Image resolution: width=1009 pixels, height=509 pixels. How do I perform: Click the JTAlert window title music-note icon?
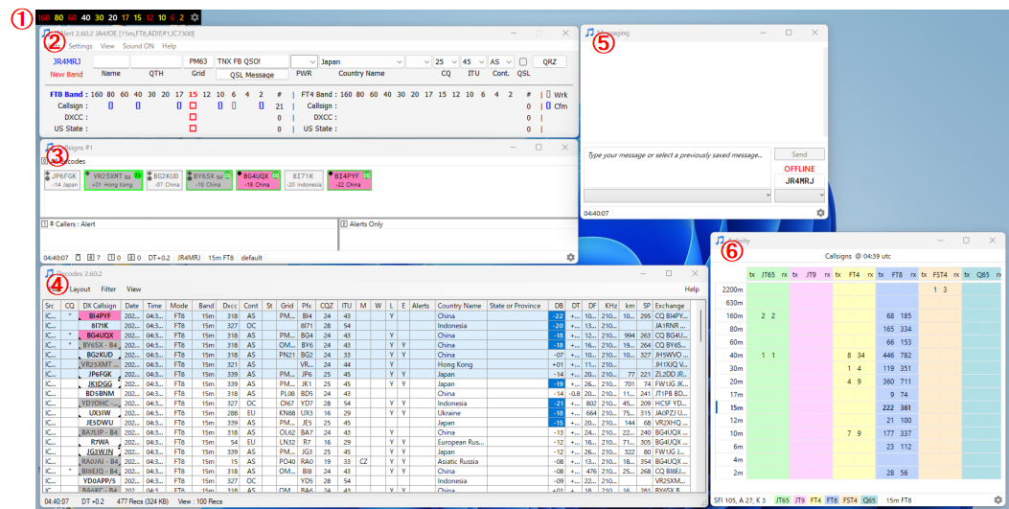tap(46, 33)
